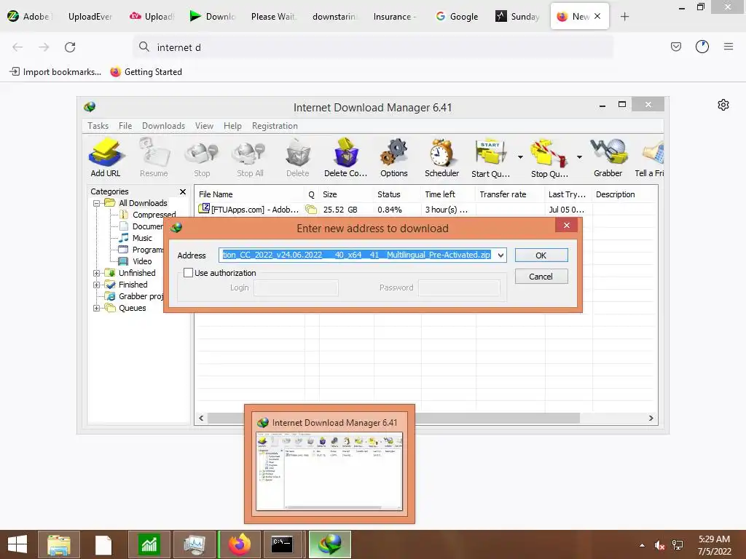
Task: Switch to the UploadEver tab
Action: (90, 17)
